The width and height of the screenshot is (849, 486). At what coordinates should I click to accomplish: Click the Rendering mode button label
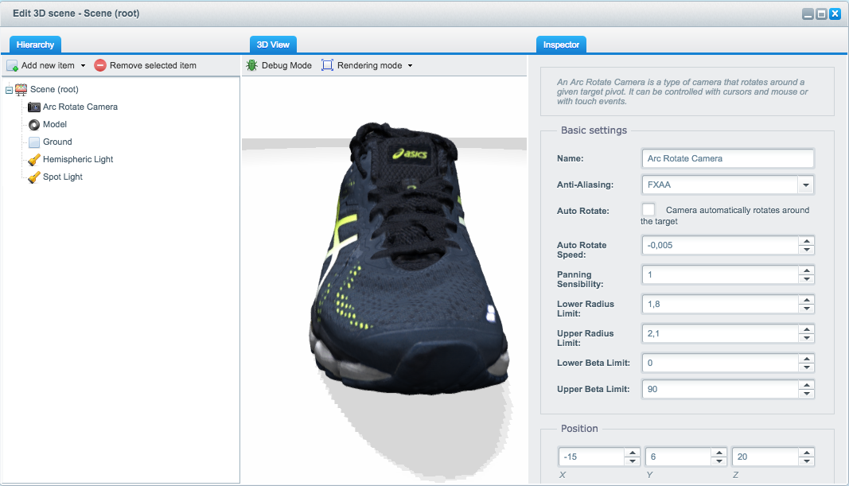click(x=370, y=65)
